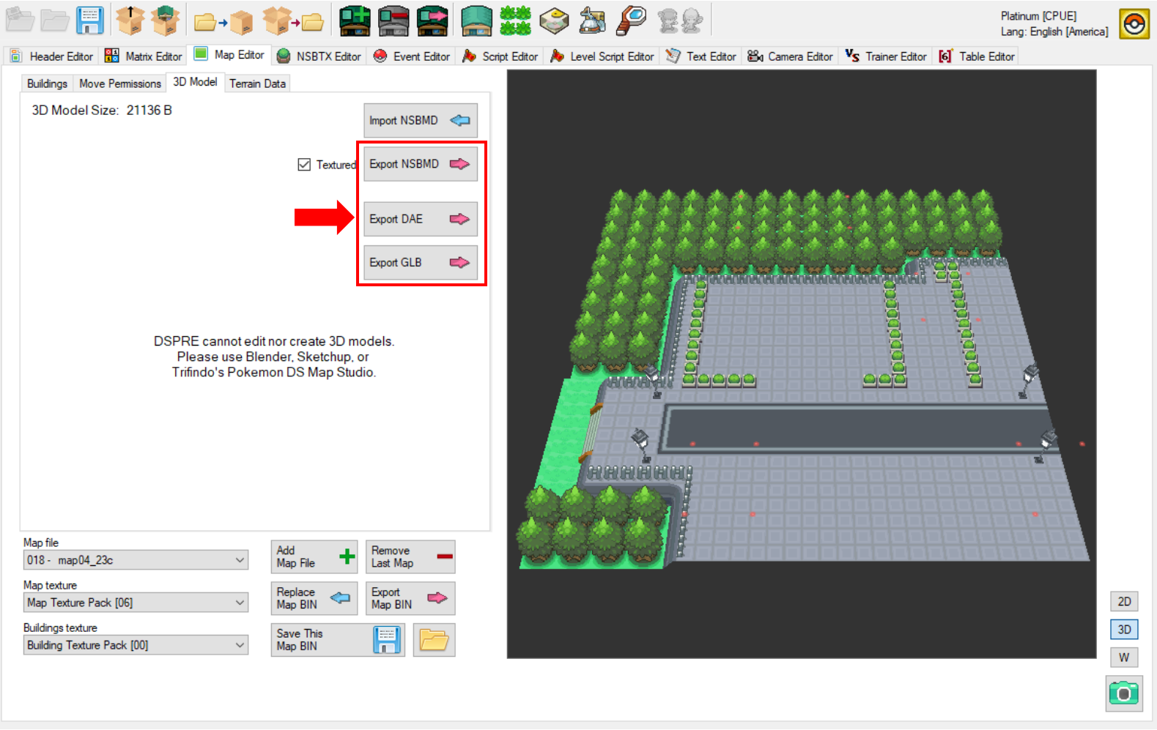Switch the map view to 2D mode
Screen dimensions: 1157x730
pyautogui.click(x=1124, y=602)
